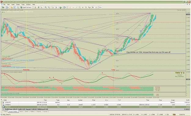The image size is (191, 116).
Task: Zoom in on the chart
Action: (x=46, y=7)
